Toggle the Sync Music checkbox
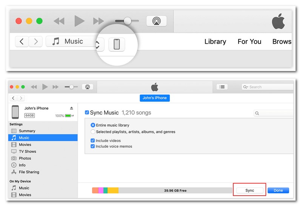 87,112
